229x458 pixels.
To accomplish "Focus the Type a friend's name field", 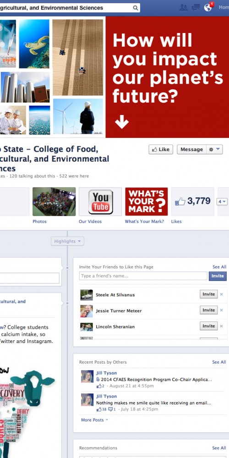I will point(143,276).
